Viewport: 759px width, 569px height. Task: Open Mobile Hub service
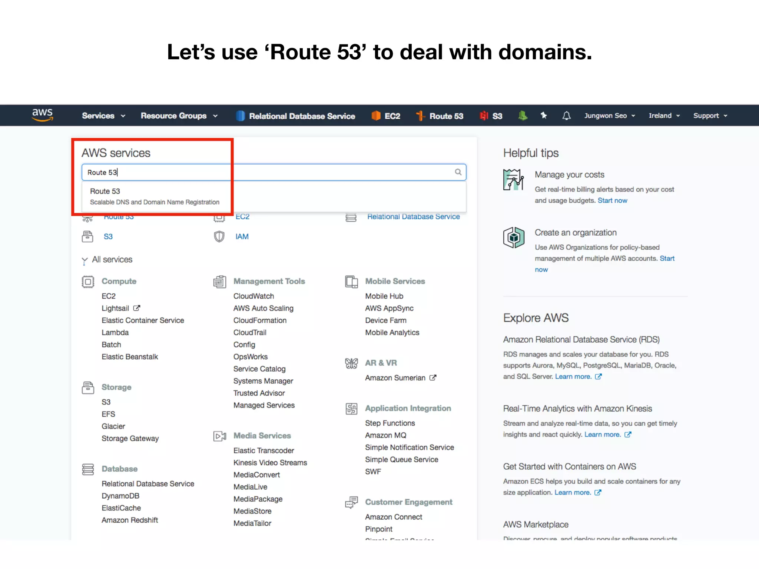point(384,296)
